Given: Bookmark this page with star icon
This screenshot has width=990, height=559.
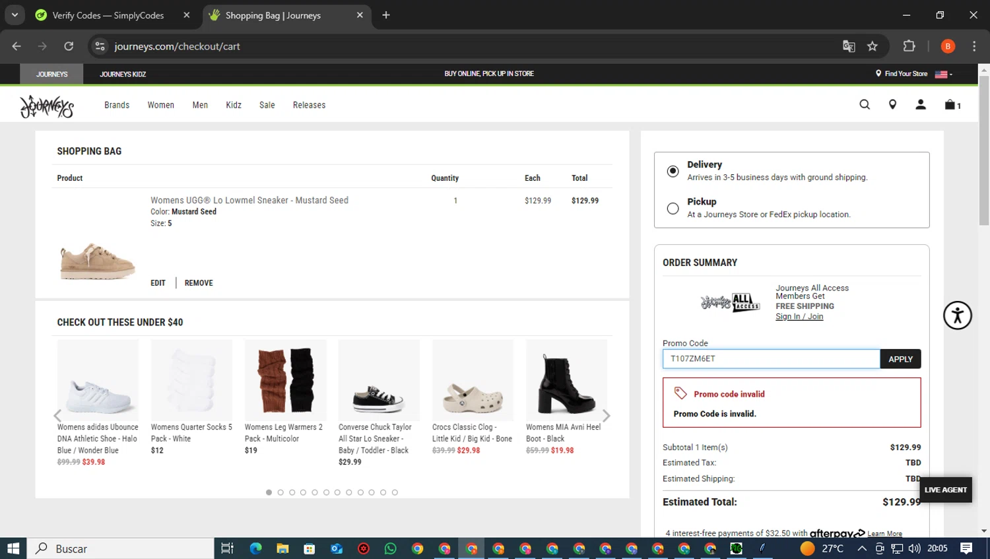Looking at the screenshot, I should [x=873, y=46].
